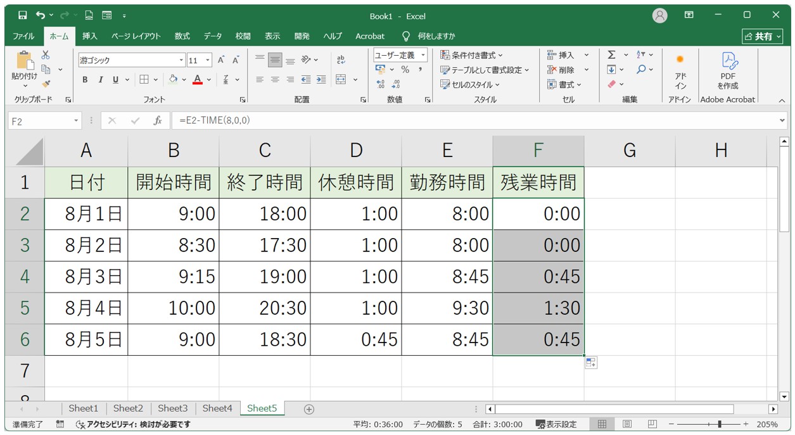Click the AutoFill options icon below F6

[x=590, y=363]
